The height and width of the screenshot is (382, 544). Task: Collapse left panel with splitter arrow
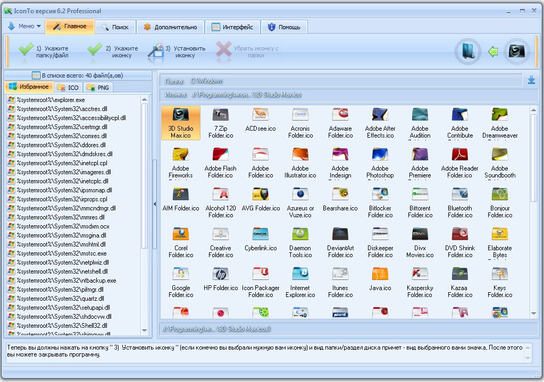155,204
